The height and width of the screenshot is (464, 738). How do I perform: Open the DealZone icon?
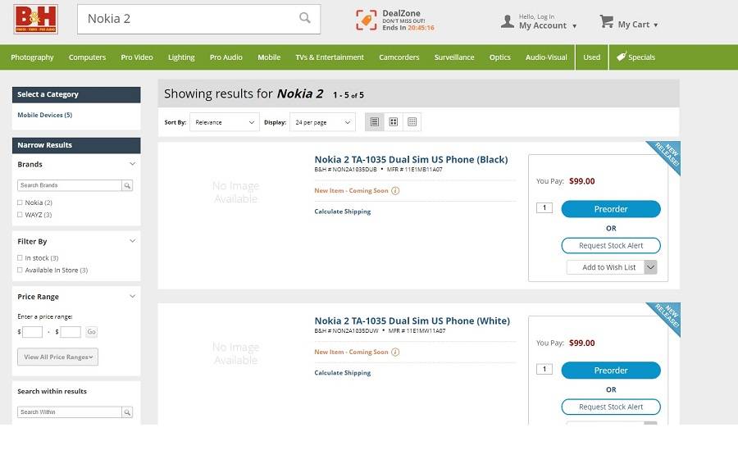367,20
